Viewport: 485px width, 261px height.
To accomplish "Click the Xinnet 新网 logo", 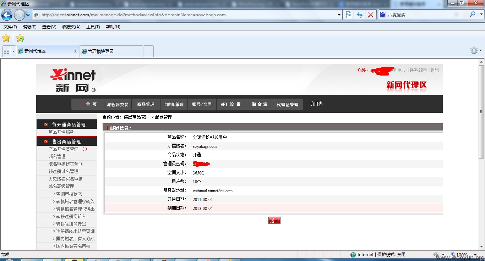I will [x=73, y=80].
